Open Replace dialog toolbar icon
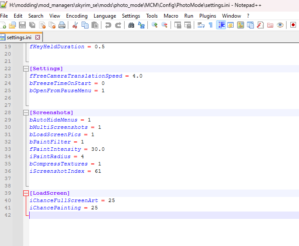Screen dimensions: 299x246 [141, 25]
